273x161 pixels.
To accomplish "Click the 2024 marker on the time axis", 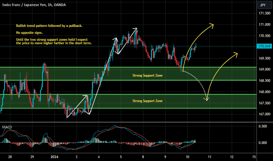I will tap(54, 157).
